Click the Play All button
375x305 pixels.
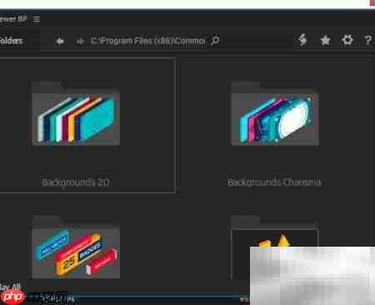point(10,287)
